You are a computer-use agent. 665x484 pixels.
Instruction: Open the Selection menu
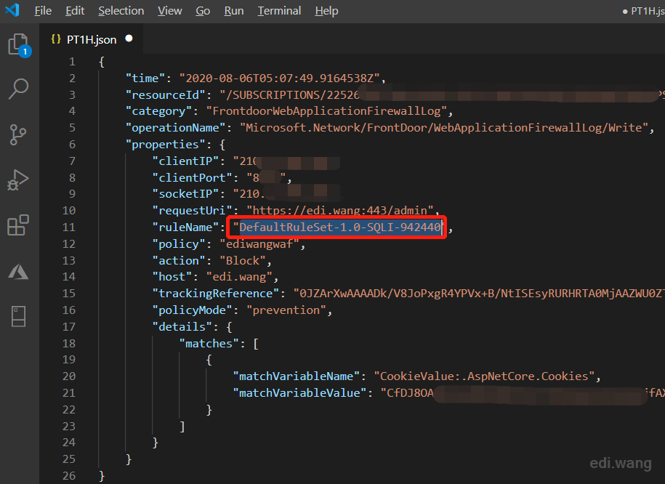[x=121, y=11]
